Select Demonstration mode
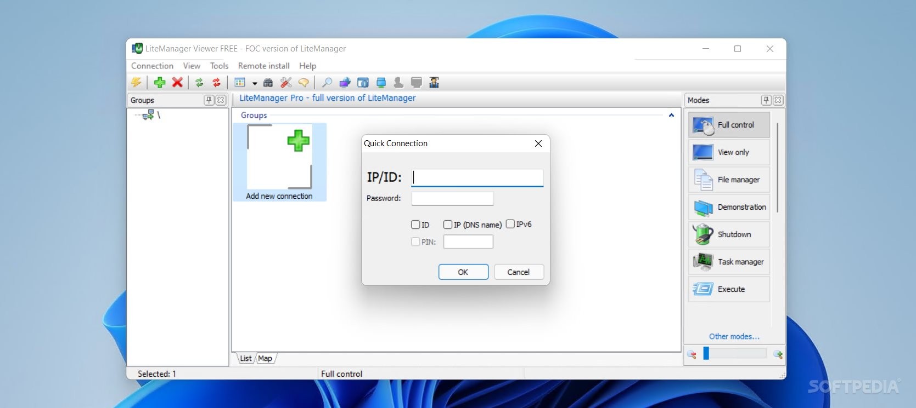 (x=729, y=207)
